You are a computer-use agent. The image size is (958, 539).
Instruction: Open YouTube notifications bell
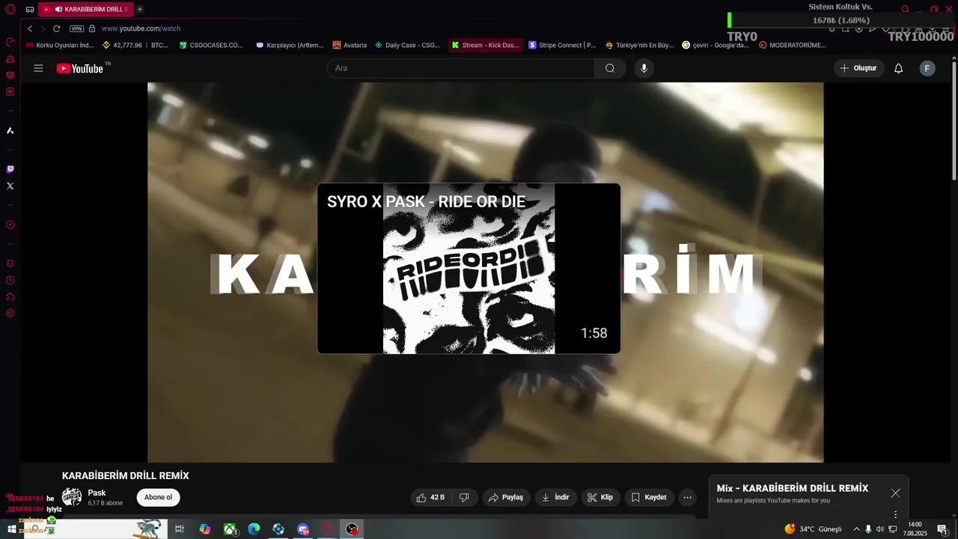[898, 68]
